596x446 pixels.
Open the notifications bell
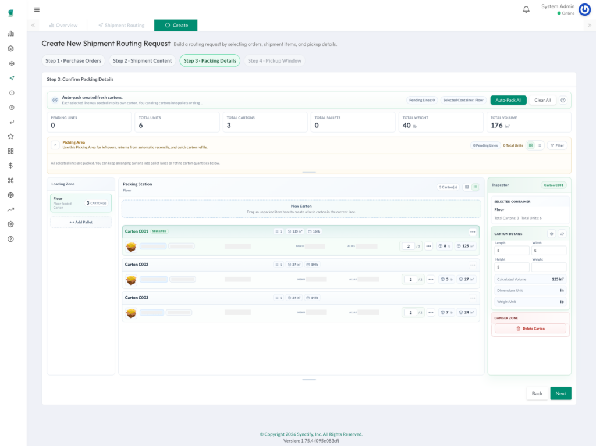pyautogui.click(x=526, y=9)
